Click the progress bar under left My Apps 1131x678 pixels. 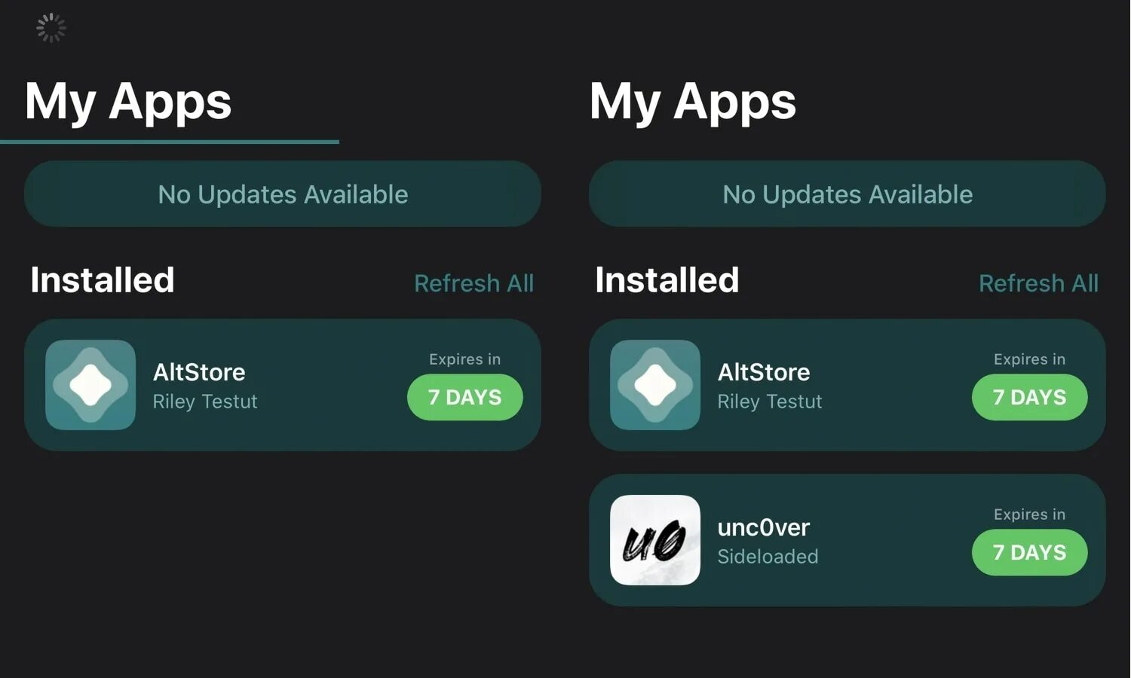[170, 142]
